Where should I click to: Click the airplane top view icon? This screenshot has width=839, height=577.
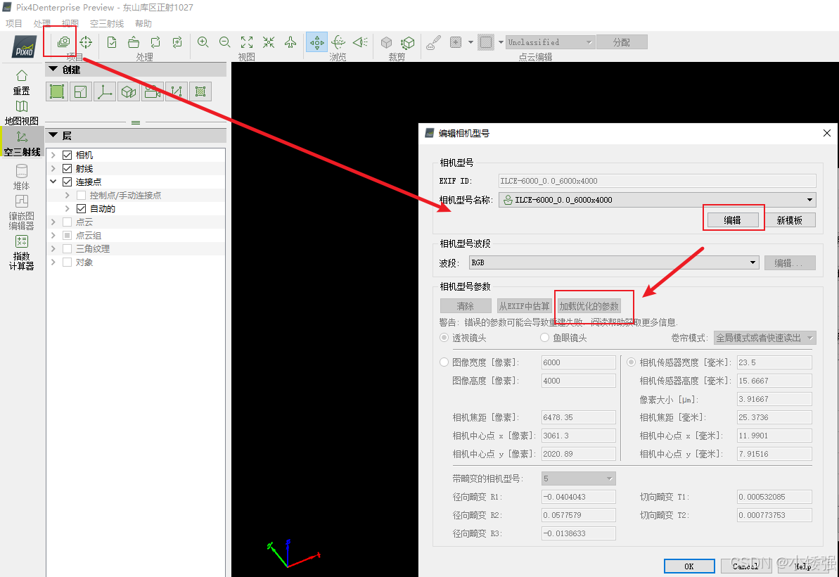pos(290,42)
